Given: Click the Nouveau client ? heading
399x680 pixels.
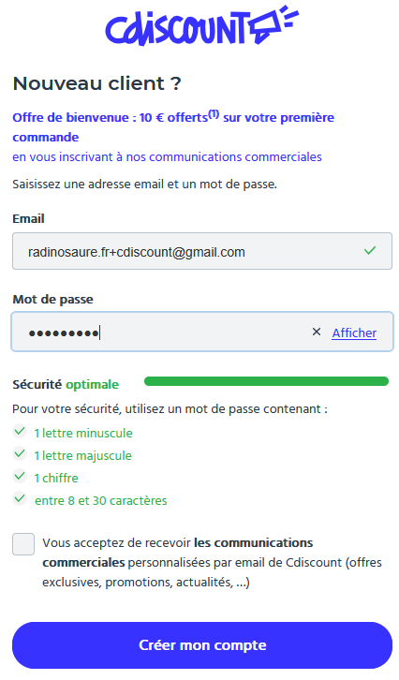Looking at the screenshot, I should click(96, 83).
